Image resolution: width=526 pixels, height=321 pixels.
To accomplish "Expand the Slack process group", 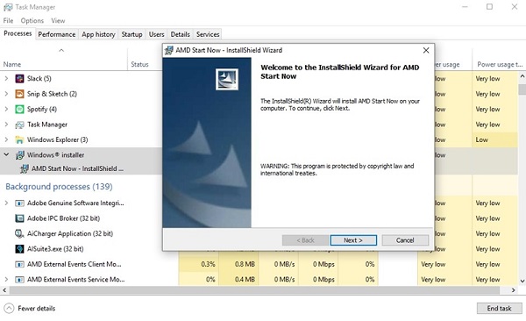I will point(6,79).
